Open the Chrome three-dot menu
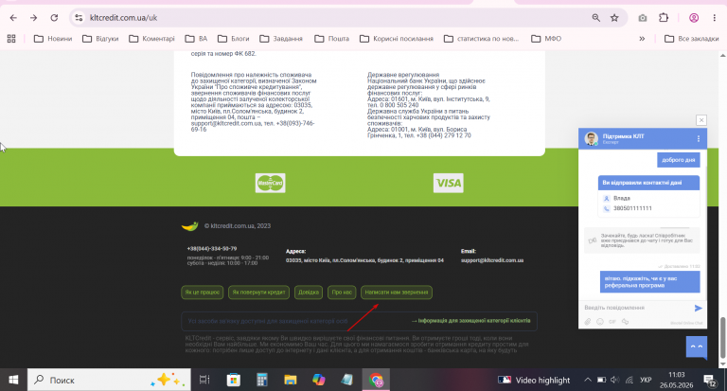Viewport: 727px width, 391px height. pyautogui.click(x=714, y=18)
